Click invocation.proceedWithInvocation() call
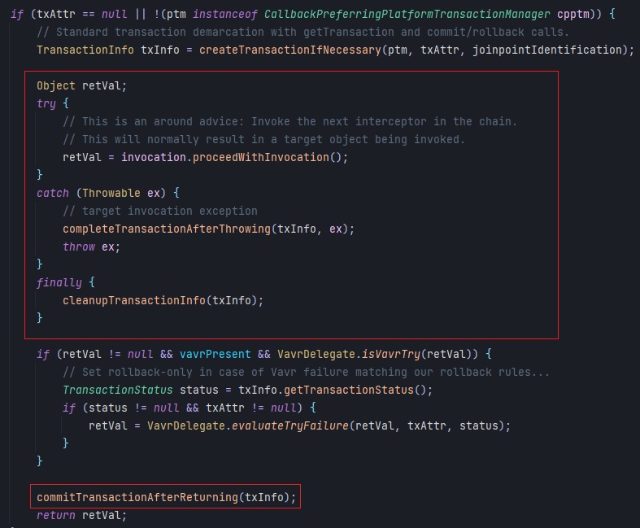Image resolution: width=640 pixels, height=528 pixels. click(x=234, y=157)
